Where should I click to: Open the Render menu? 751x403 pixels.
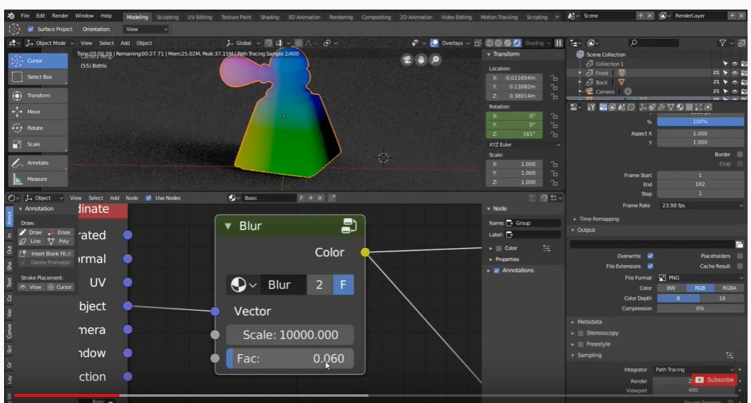tap(60, 16)
